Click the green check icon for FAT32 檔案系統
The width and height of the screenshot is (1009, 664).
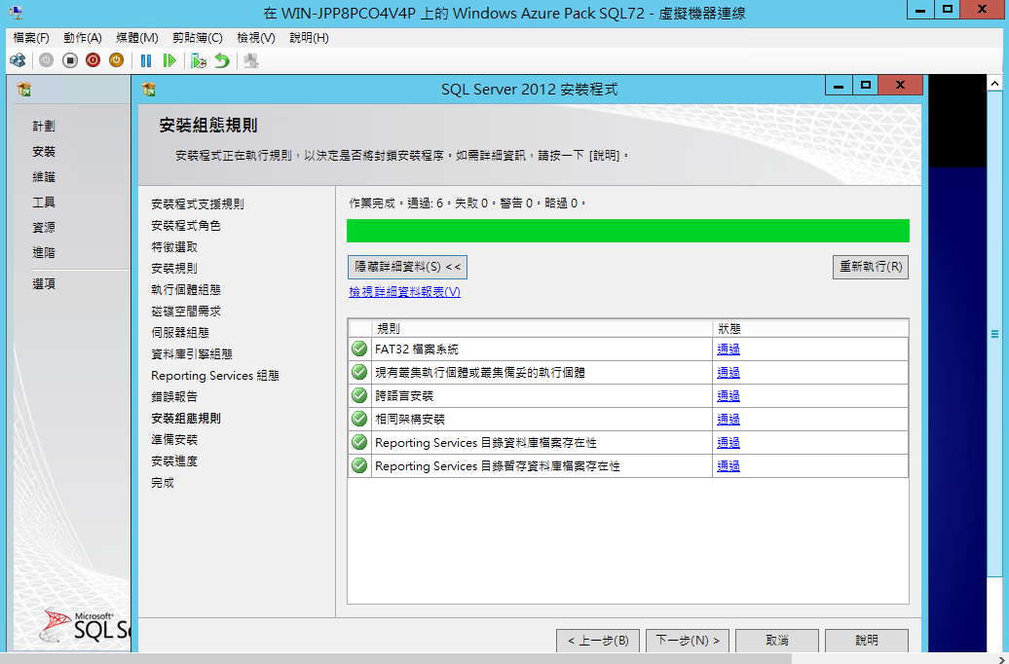(359, 350)
